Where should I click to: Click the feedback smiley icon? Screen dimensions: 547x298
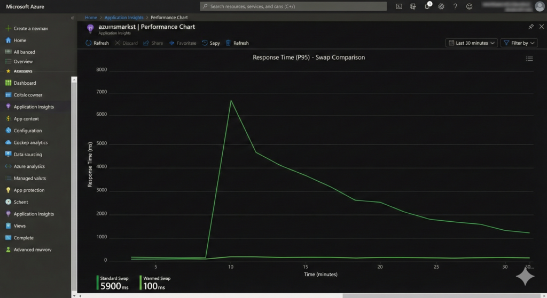tap(470, 6)
